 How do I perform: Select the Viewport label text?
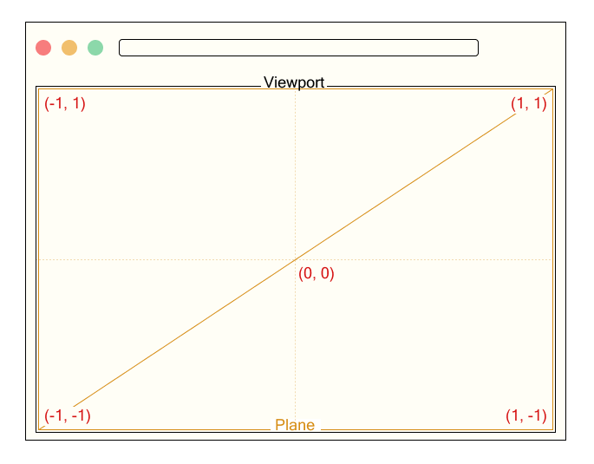click(294, 82)
